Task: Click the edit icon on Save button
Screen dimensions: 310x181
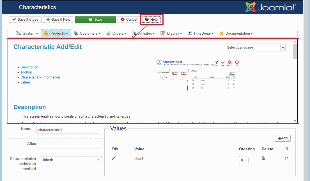Action: tap(91, 19)
